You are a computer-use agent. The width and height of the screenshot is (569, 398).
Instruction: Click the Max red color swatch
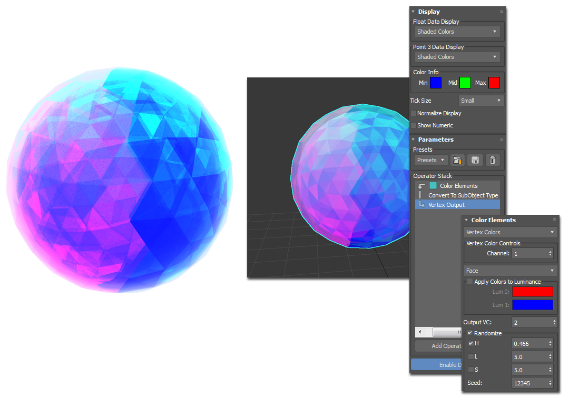click(494, 83)
